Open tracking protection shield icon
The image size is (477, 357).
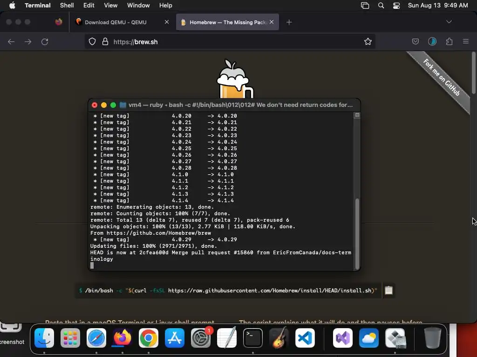tap(92, 41)
